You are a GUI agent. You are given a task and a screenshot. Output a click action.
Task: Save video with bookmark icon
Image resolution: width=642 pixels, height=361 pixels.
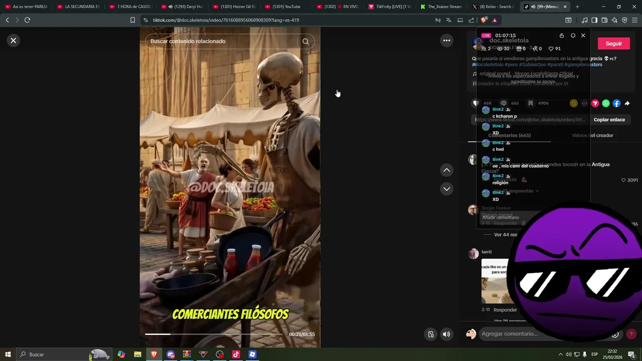[x=530, y=103]
